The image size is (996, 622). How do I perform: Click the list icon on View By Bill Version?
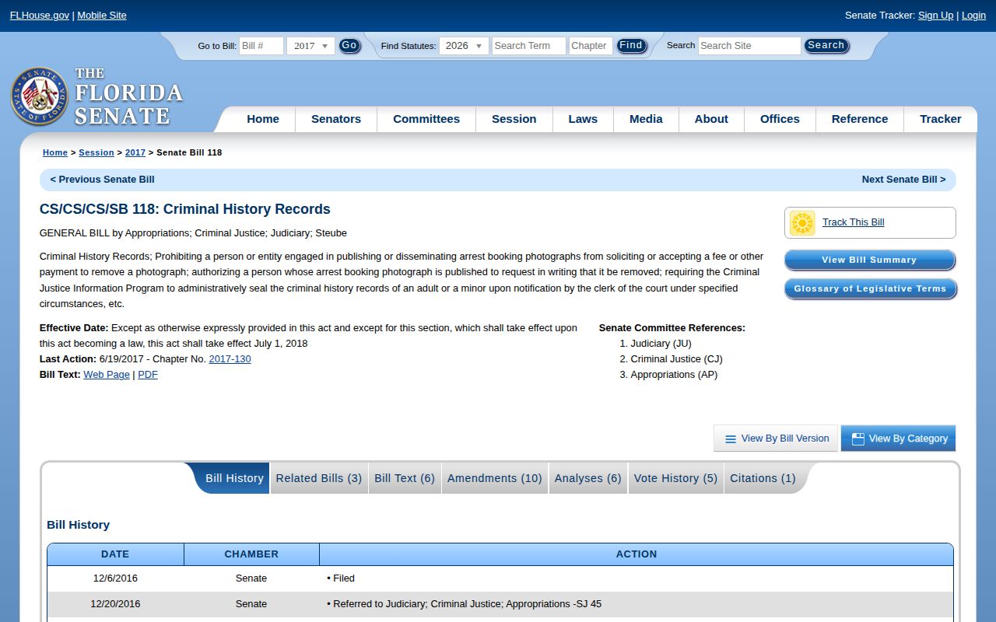(x=731, y=439)
